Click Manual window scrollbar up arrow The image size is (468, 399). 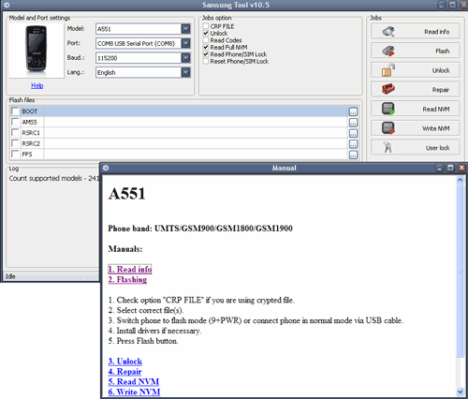(461, 180)
